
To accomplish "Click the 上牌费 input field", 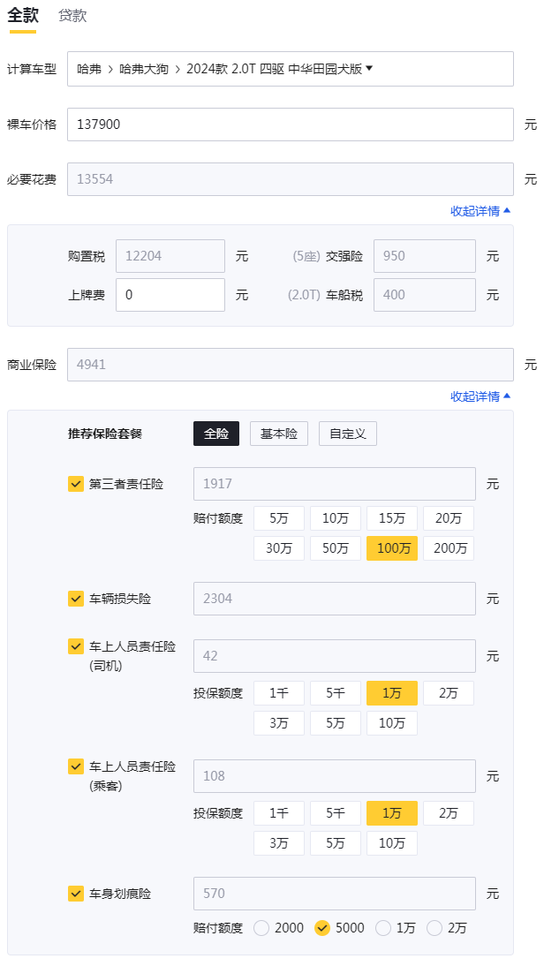I will coord(170,295).
